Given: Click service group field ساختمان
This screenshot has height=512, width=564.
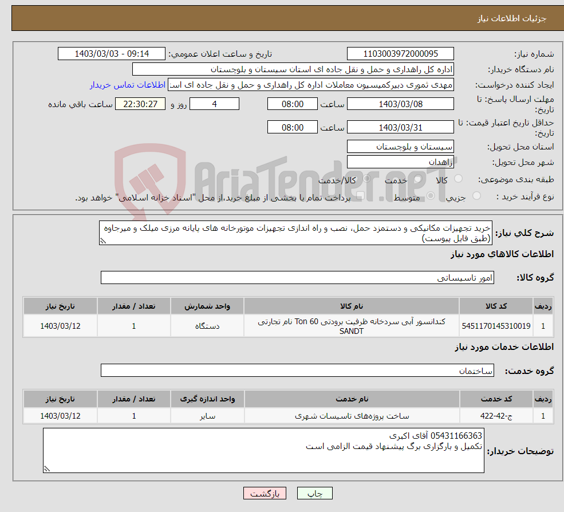Looking at the screenshot, I should (297, 371).
